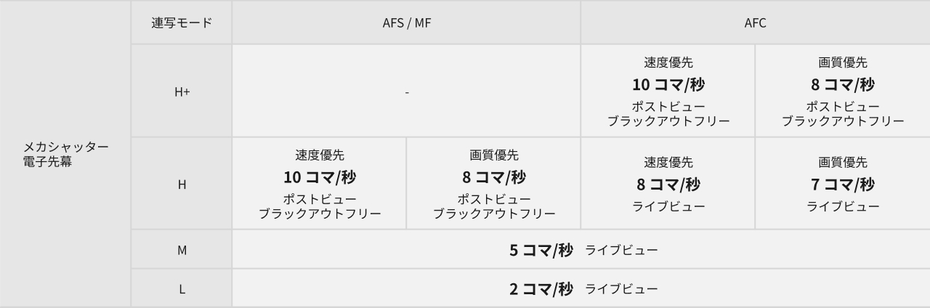
Task: Click the L row label
Action: (x=182, y=289)
